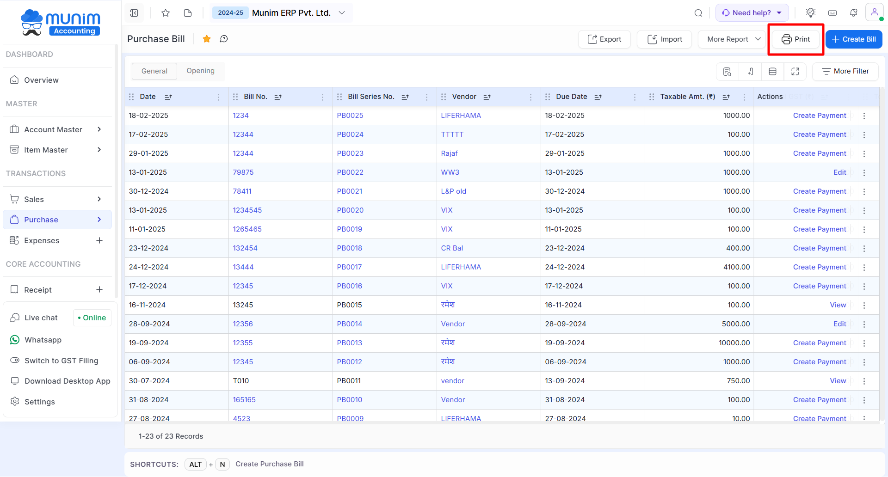Create Payment for bill PB0024
This screenshot has width=888, height=477.
[820, 135]
